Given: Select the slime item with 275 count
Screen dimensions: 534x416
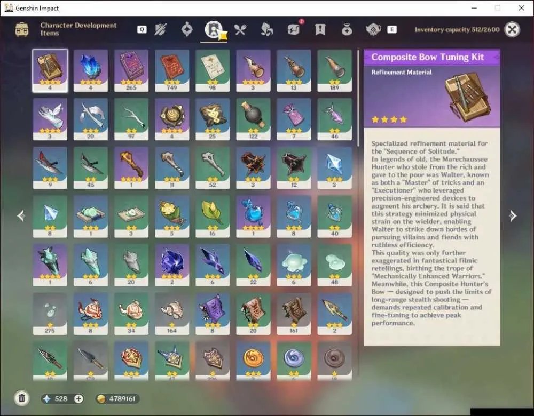Looking at the screenshot, I should coord(50,313).
